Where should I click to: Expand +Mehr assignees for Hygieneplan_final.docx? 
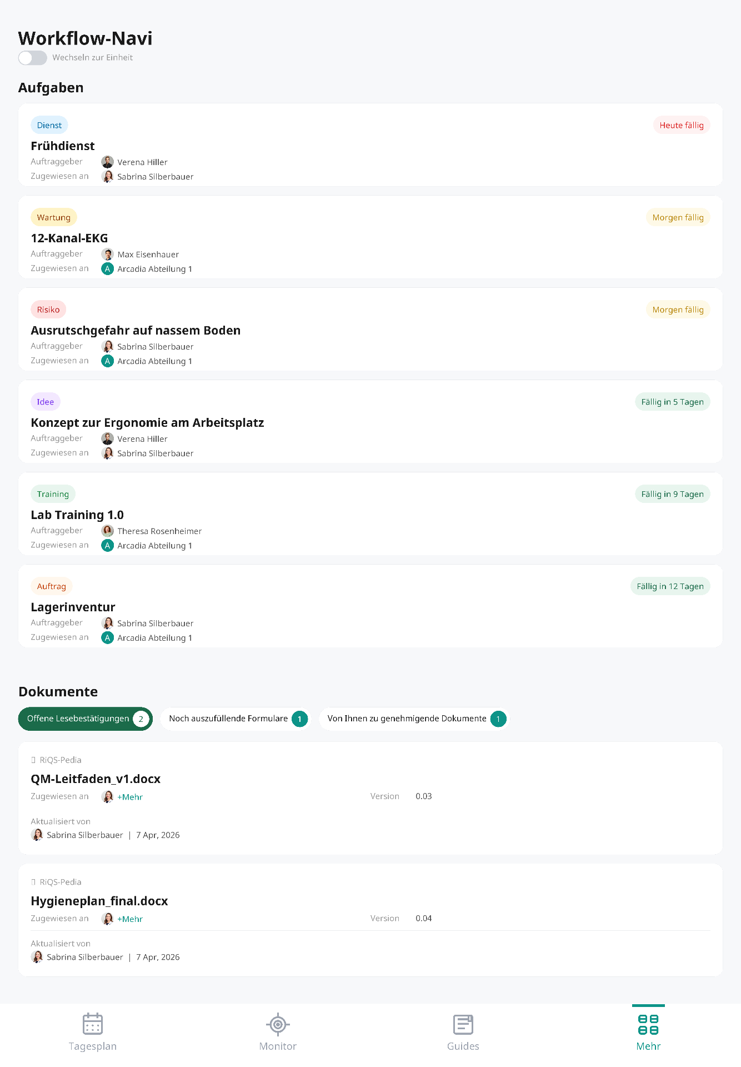point(130,919)
